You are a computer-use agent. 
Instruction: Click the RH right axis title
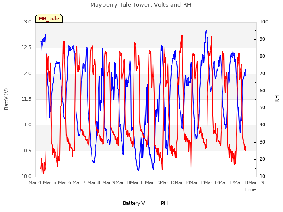pyautogui.click(x=277, y=99)
